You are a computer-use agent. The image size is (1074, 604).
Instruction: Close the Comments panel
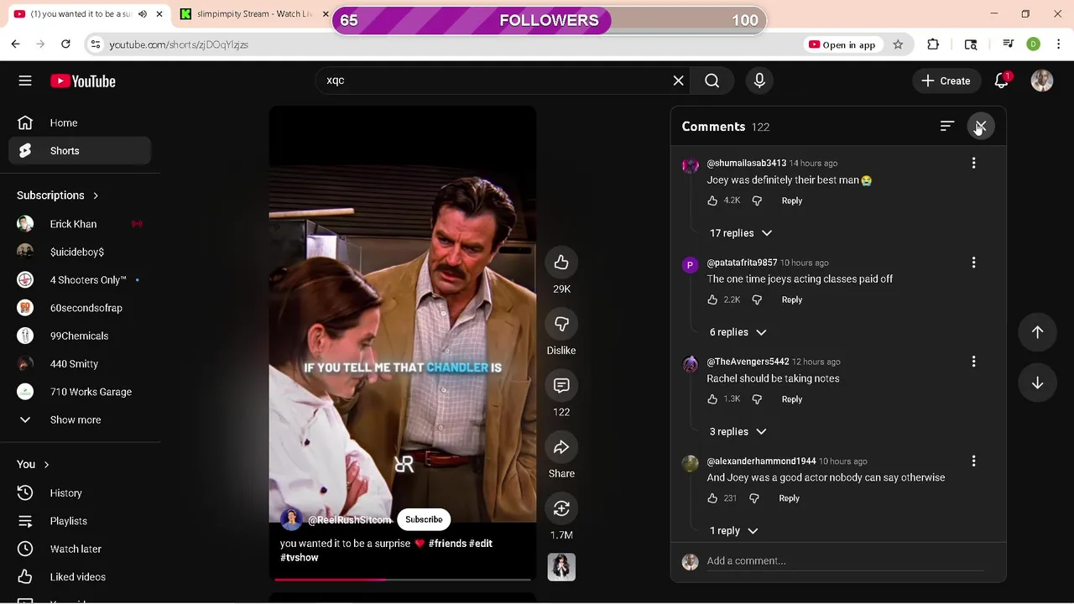tap(981, 126)
